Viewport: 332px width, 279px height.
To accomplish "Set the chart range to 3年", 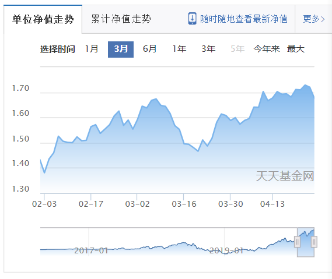I will coord(208,49).
